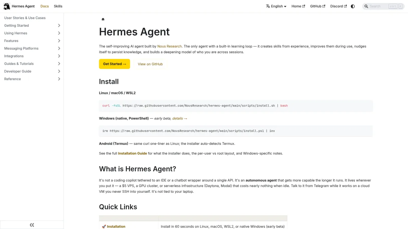Open the Guides & Tutorials sidebar item
Viewport: 408px width, 229px height.
click(19, 64)
